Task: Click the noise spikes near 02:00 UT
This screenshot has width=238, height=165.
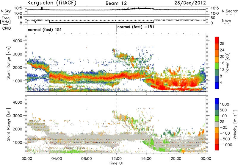Action: pyautogui.click(x=42, y=8)
